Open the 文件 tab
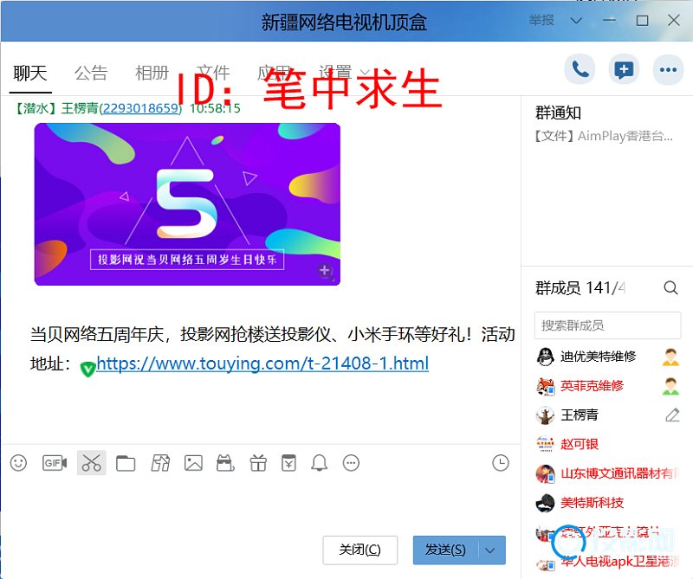 coord(213,74)
